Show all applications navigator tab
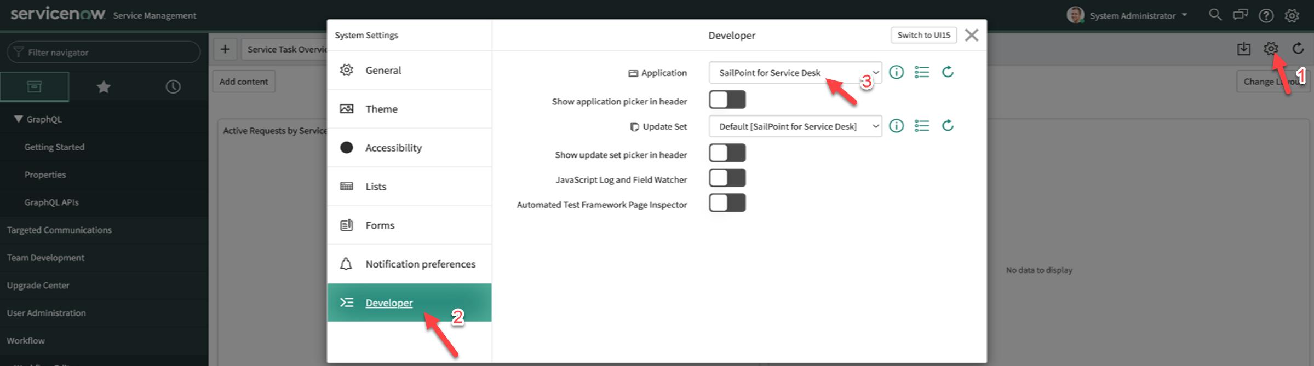 35,86
